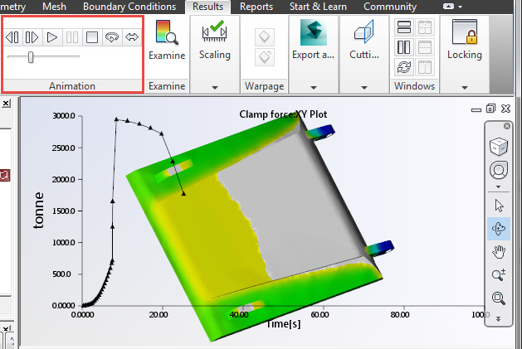
Task: Stop the animation playback
Action: point(92,37)
